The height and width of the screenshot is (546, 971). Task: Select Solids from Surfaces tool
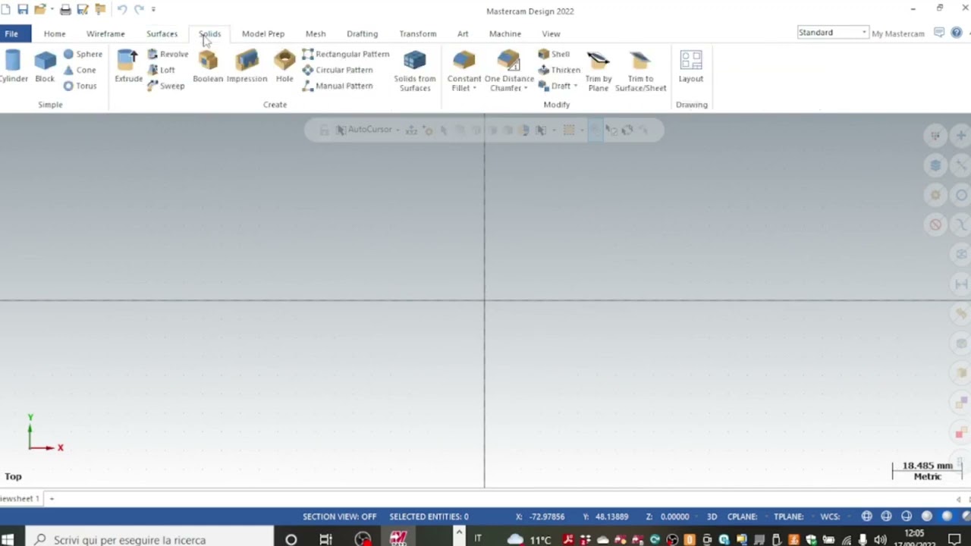415,71
